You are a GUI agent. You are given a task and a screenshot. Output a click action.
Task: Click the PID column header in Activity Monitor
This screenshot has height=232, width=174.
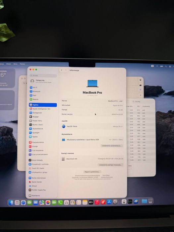point(138,106)
